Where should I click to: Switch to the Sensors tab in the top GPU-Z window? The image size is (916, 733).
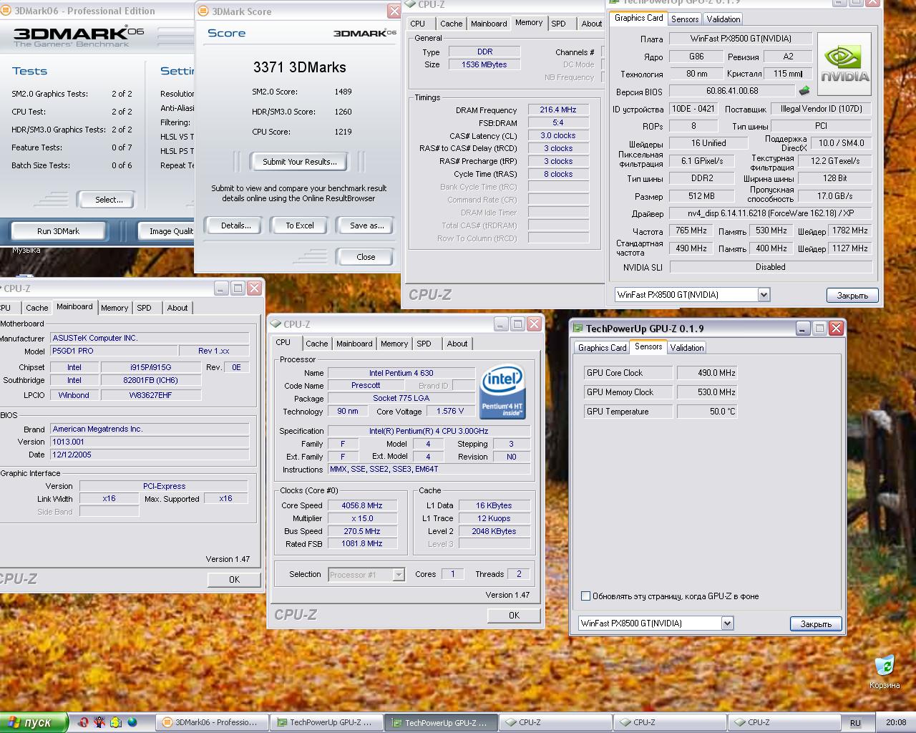(x=684, y=19)
